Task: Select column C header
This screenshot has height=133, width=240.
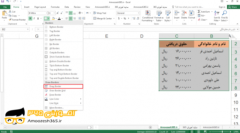Action: (177, 36)
